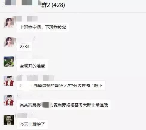Click the 空调开的难受 message bubble
Image resolution: width=146 pixels, height=130 pixels.
point(32,66)
